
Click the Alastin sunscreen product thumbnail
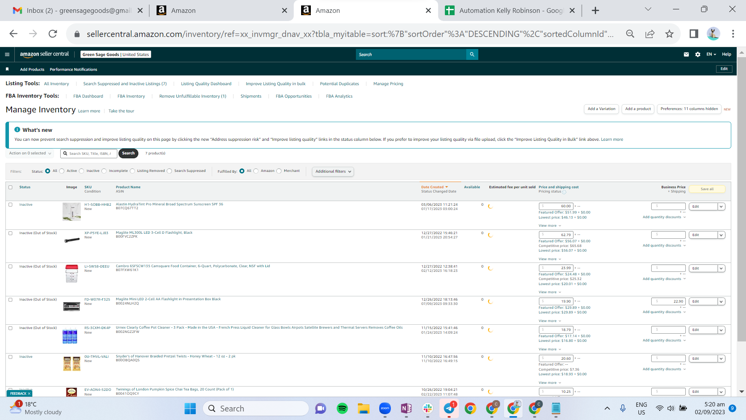pyautogui.click(x=71, y=212)
